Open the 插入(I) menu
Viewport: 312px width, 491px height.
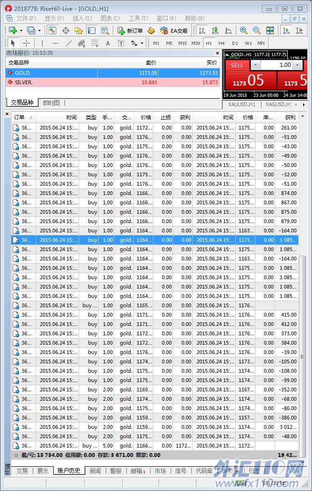pos(82,19)
